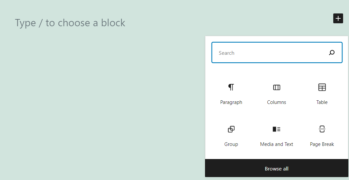Image resolution: width=349 pixels, height=180 pixels.
Task: Pick the Group block icon
Action: [x=231, y=129]
